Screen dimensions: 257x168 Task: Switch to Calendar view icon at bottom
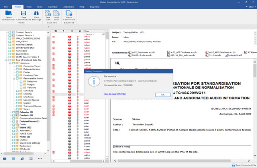tap(14, 159)
